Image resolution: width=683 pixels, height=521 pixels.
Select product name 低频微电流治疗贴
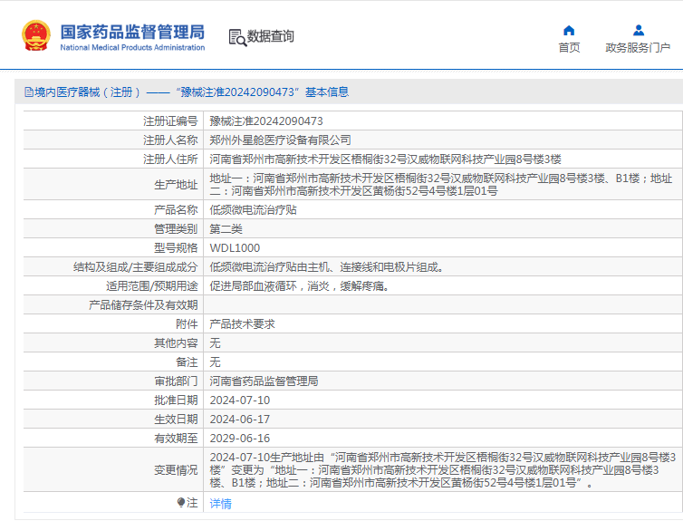253,210
